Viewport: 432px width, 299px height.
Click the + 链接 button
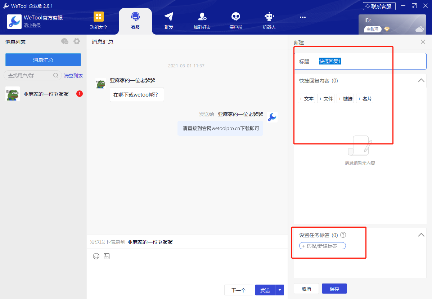pos(345,99)
